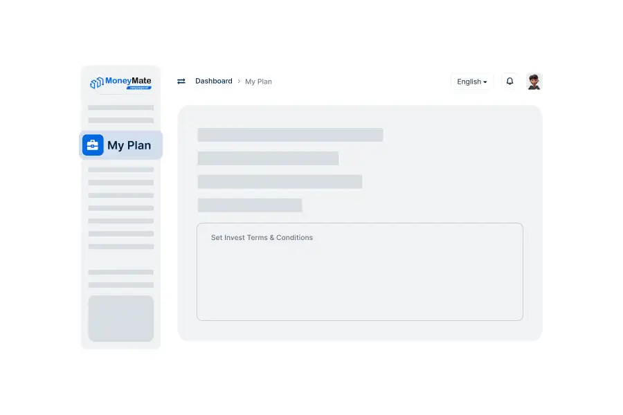Click the breadcrumb chevron separator
This screenshot has width=623, height=415.
[239, 82]
